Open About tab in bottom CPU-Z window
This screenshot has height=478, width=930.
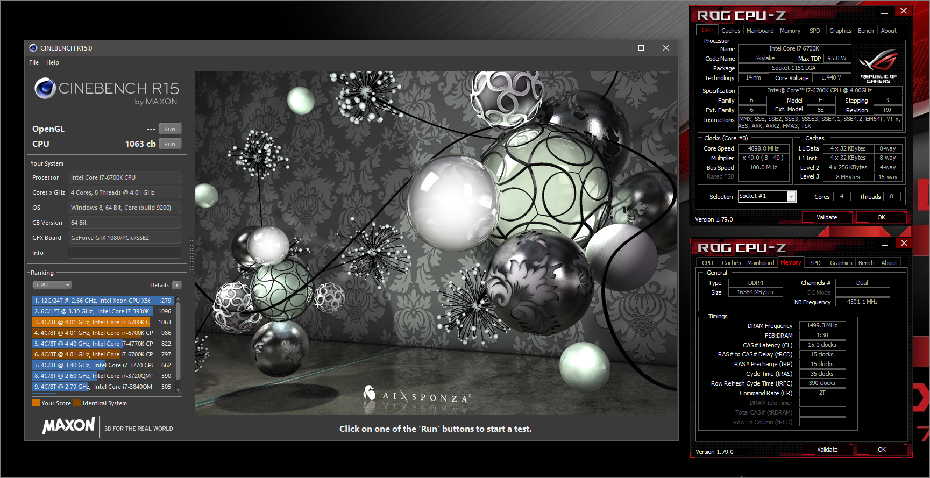click(x=889, y=263)
